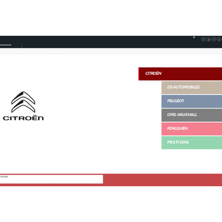Click the leftmost circular header status icon
Image resolution: width=222 pixels, height=222 pixels.
(x=204, y=39)
